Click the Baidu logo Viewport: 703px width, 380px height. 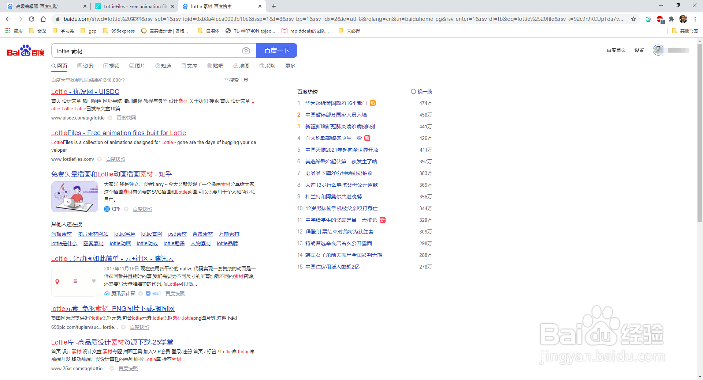26,51
